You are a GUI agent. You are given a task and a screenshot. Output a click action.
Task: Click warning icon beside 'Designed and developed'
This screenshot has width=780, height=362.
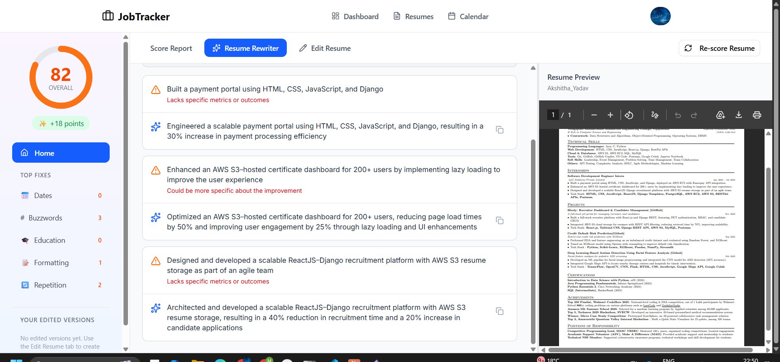[156, 261]
